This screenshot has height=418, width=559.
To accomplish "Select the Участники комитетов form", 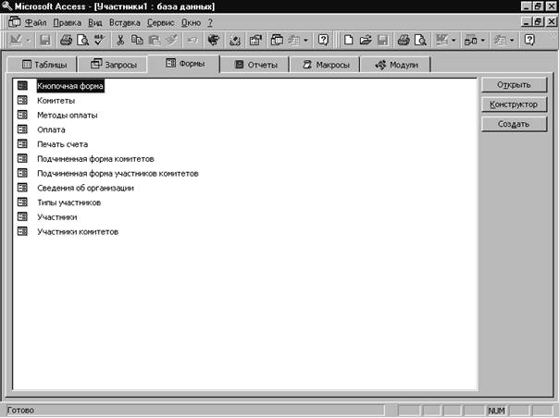I will tap(78, 231).
